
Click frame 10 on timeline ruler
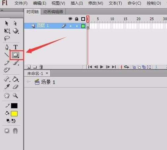(112, 19)
